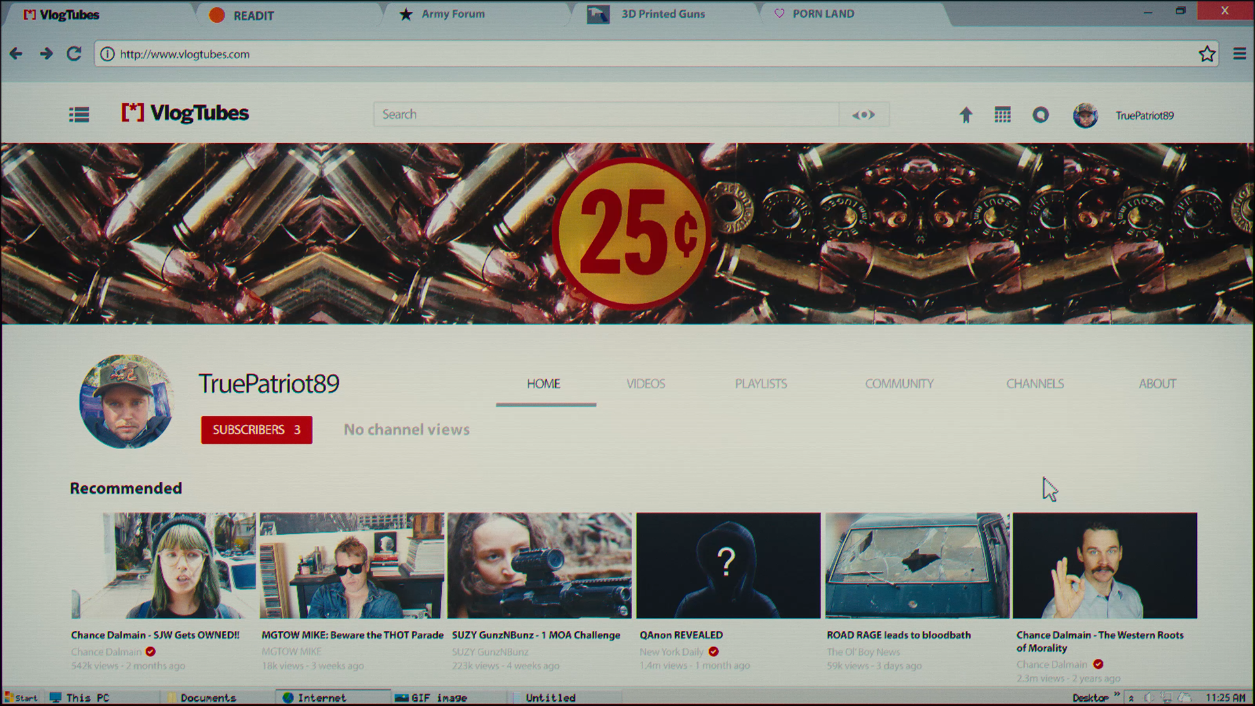Viewport: 1255px width, 706px height.
Task: Open the PORN LAND browser tab
Action: tap(823, 13)
